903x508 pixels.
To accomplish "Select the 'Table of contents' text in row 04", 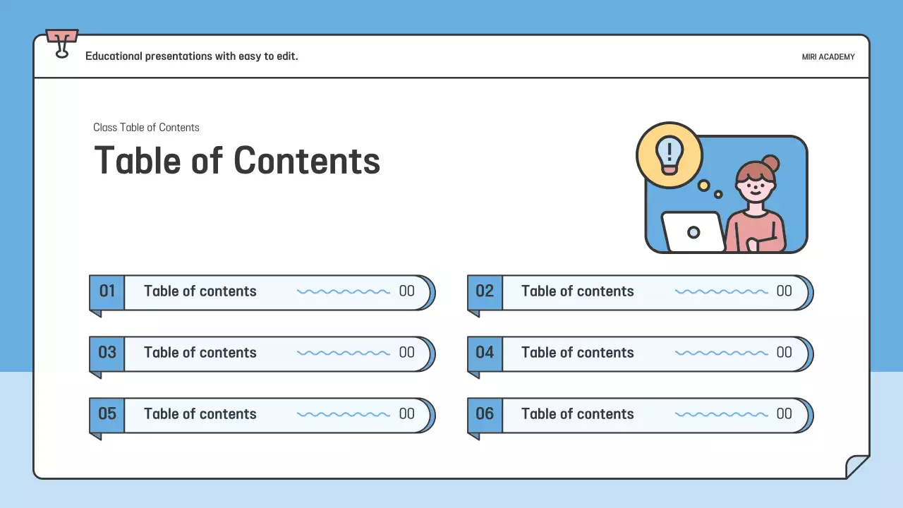I will click(578, 353).
